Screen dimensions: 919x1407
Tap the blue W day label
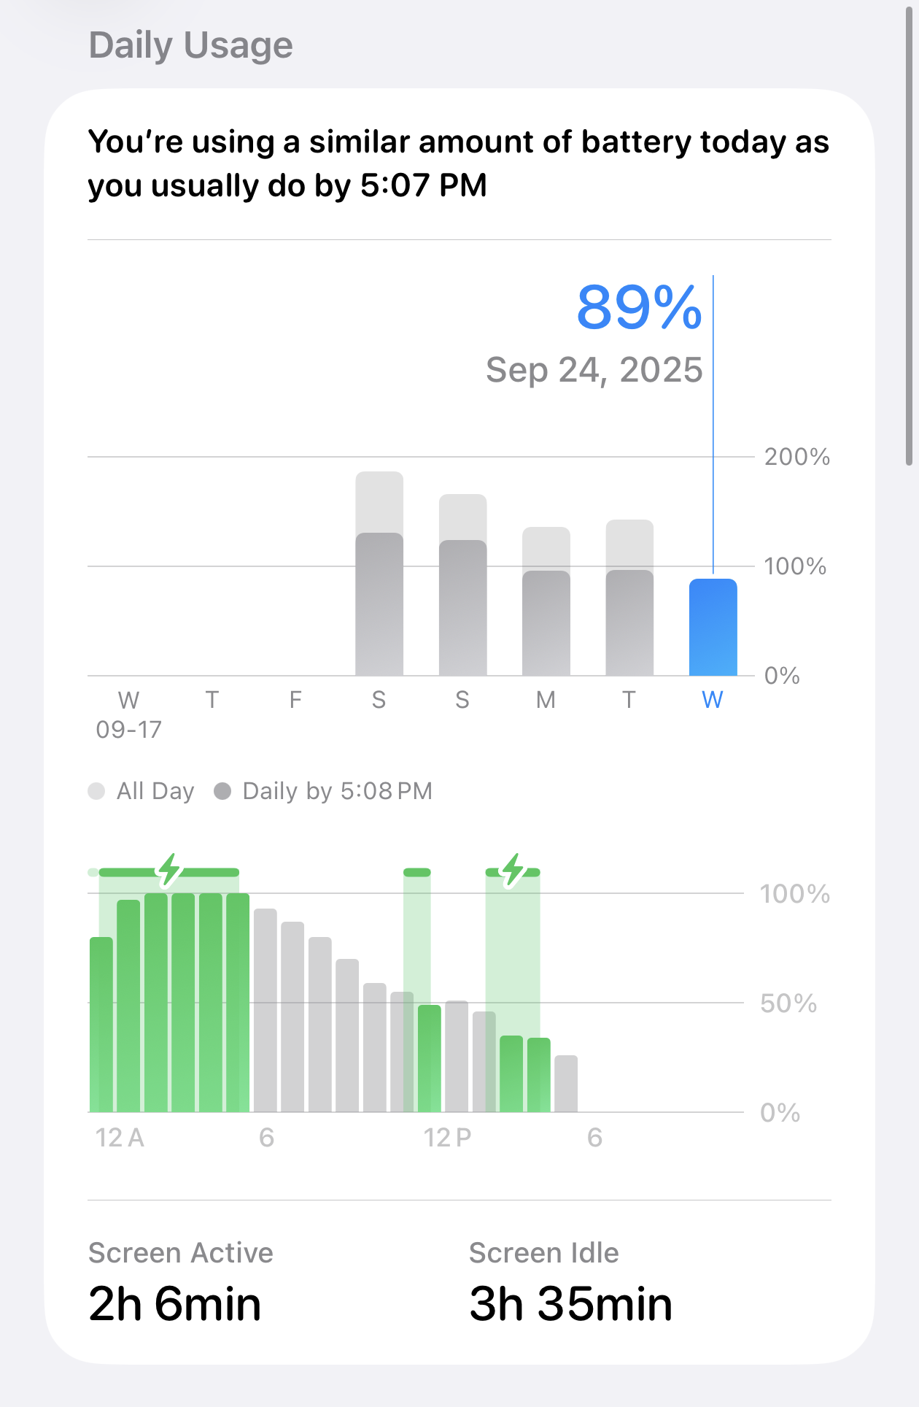click(713, 700)
